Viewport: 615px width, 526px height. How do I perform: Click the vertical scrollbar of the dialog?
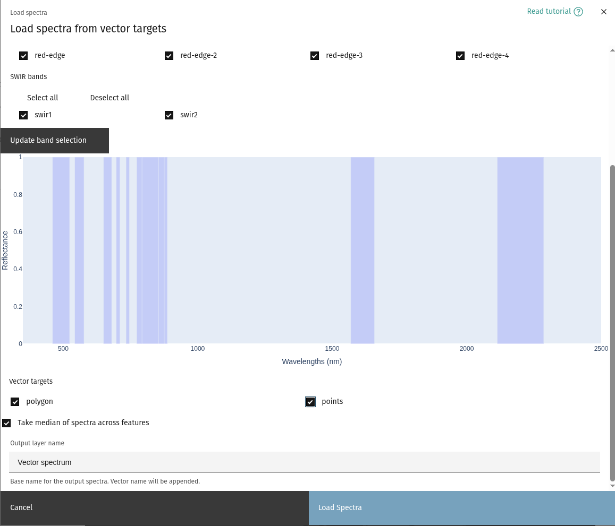click(612, 318)
